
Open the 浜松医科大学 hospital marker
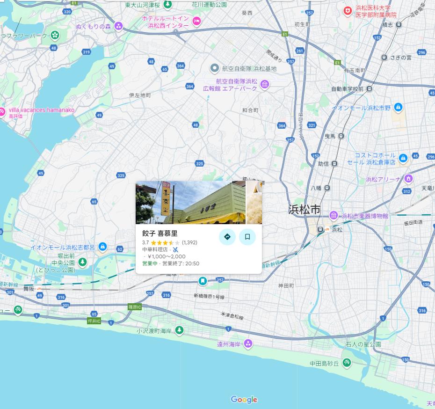pos(348,10)
